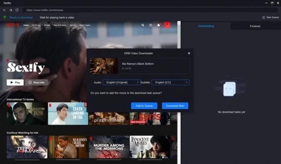Click 'Do you want to add the movie' prompt
Screen dimensions: 281x164
[x=126, y=93]
